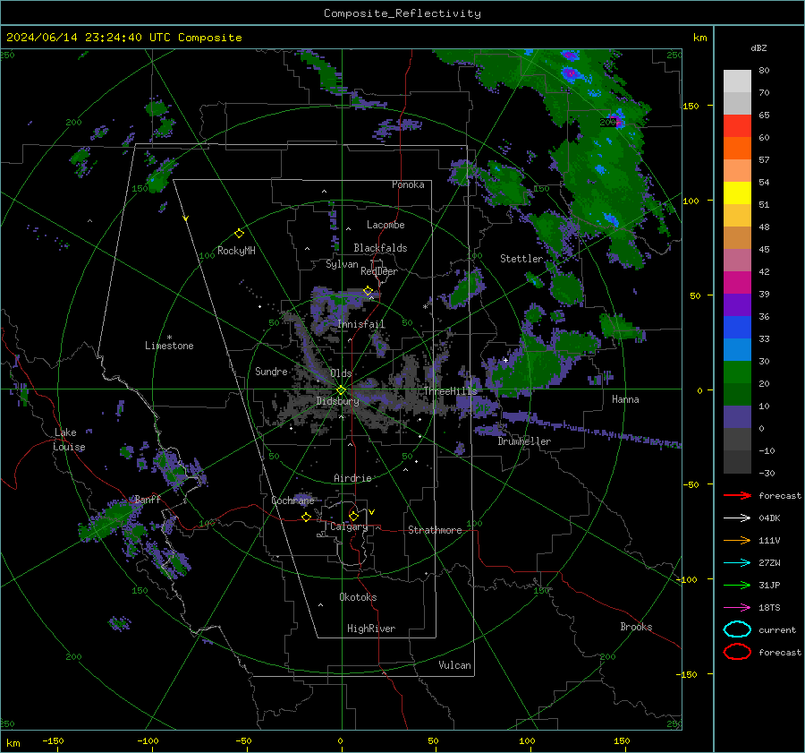Click the Brooks city label

coord(636,627)
